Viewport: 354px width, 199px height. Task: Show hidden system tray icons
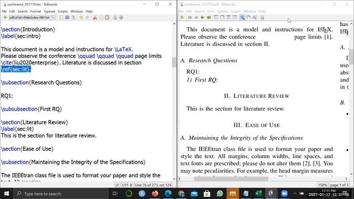click(x=295, y=193)
